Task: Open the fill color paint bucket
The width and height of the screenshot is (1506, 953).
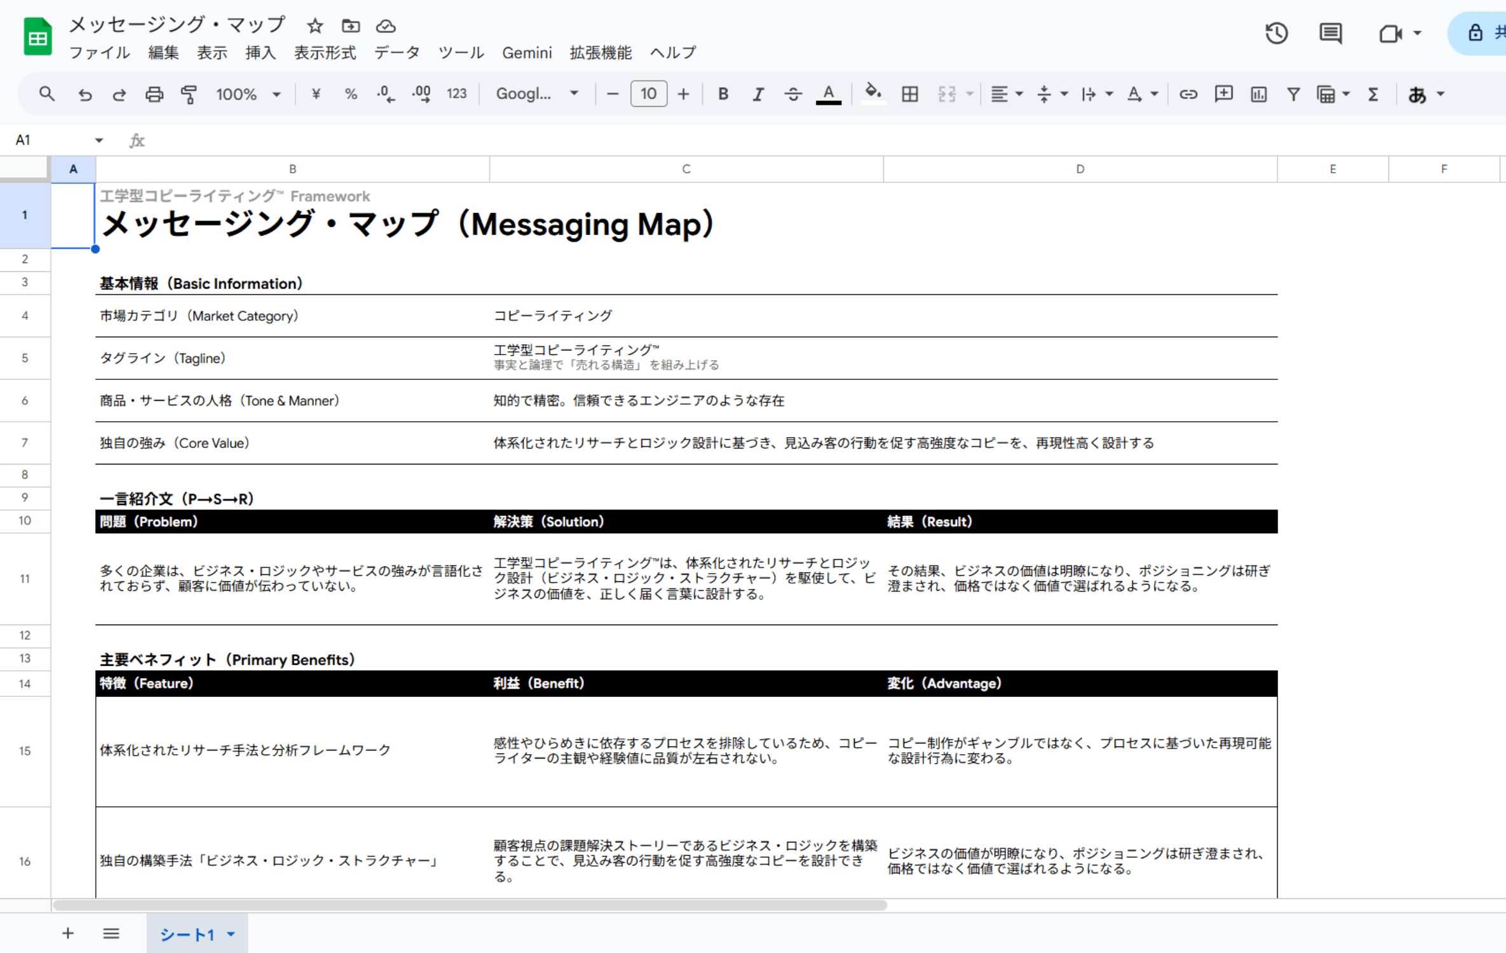Action: pyautogui.click(x=873, y=93)
